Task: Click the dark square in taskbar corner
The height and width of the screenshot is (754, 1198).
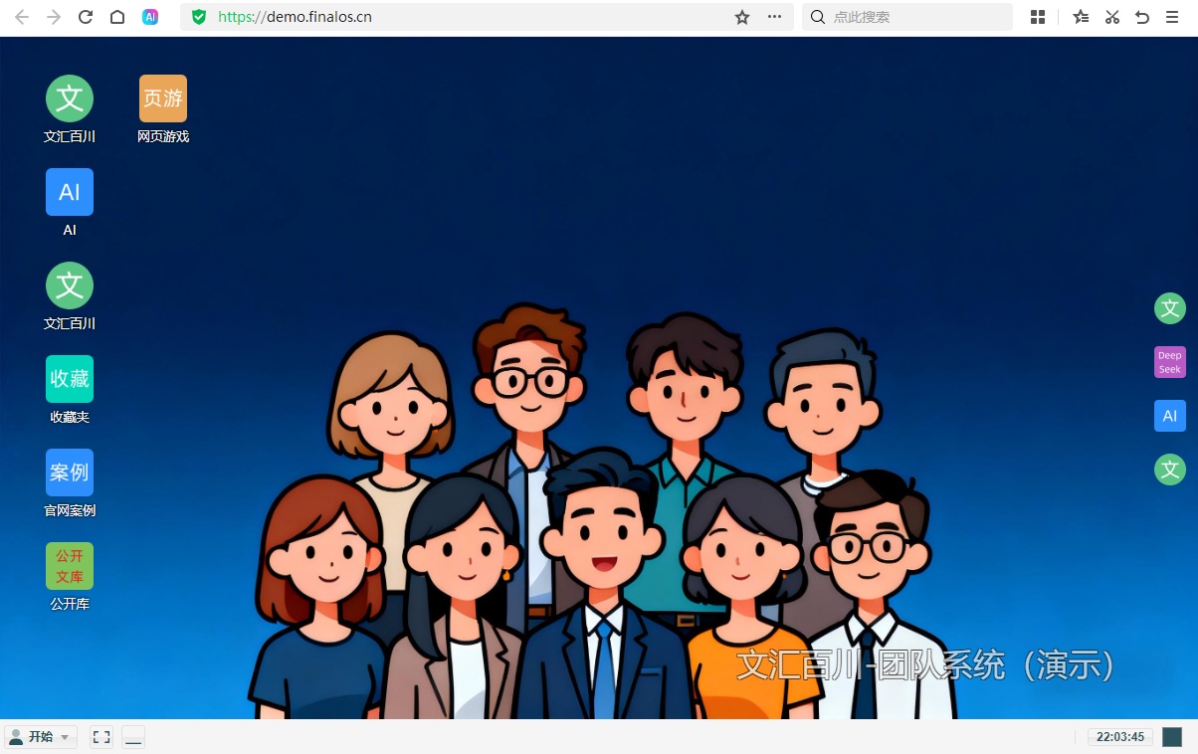Action: (x=1172, y=737)
